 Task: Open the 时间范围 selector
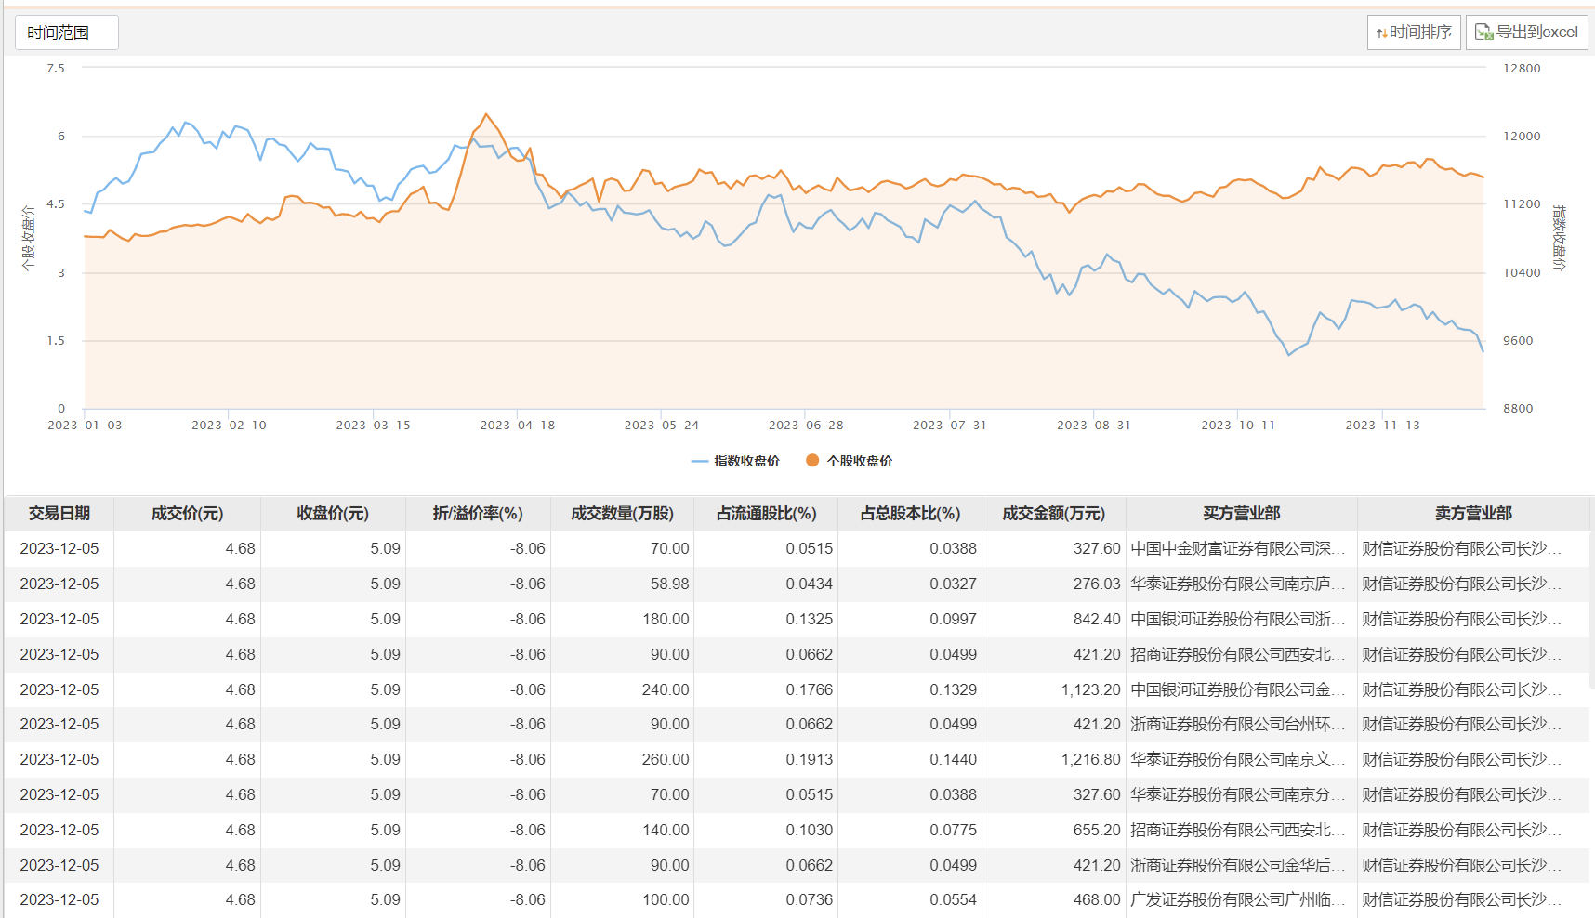[x=66, y=33]
